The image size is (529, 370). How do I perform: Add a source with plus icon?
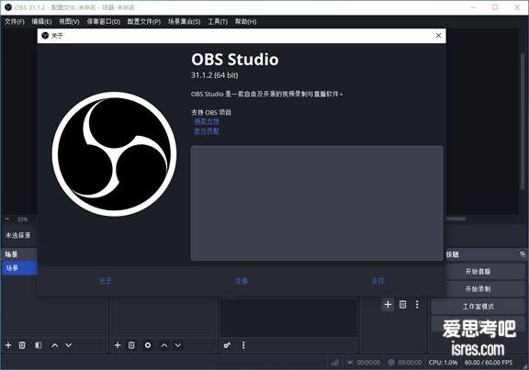click(x=118, y=345)
